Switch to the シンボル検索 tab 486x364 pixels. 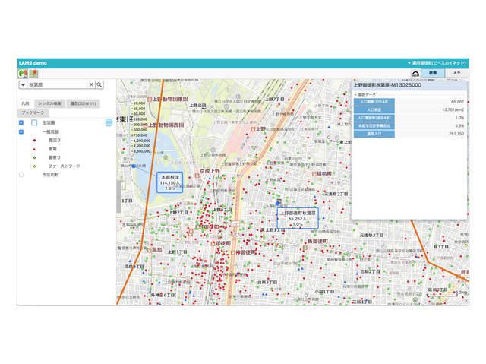[51, 103]
